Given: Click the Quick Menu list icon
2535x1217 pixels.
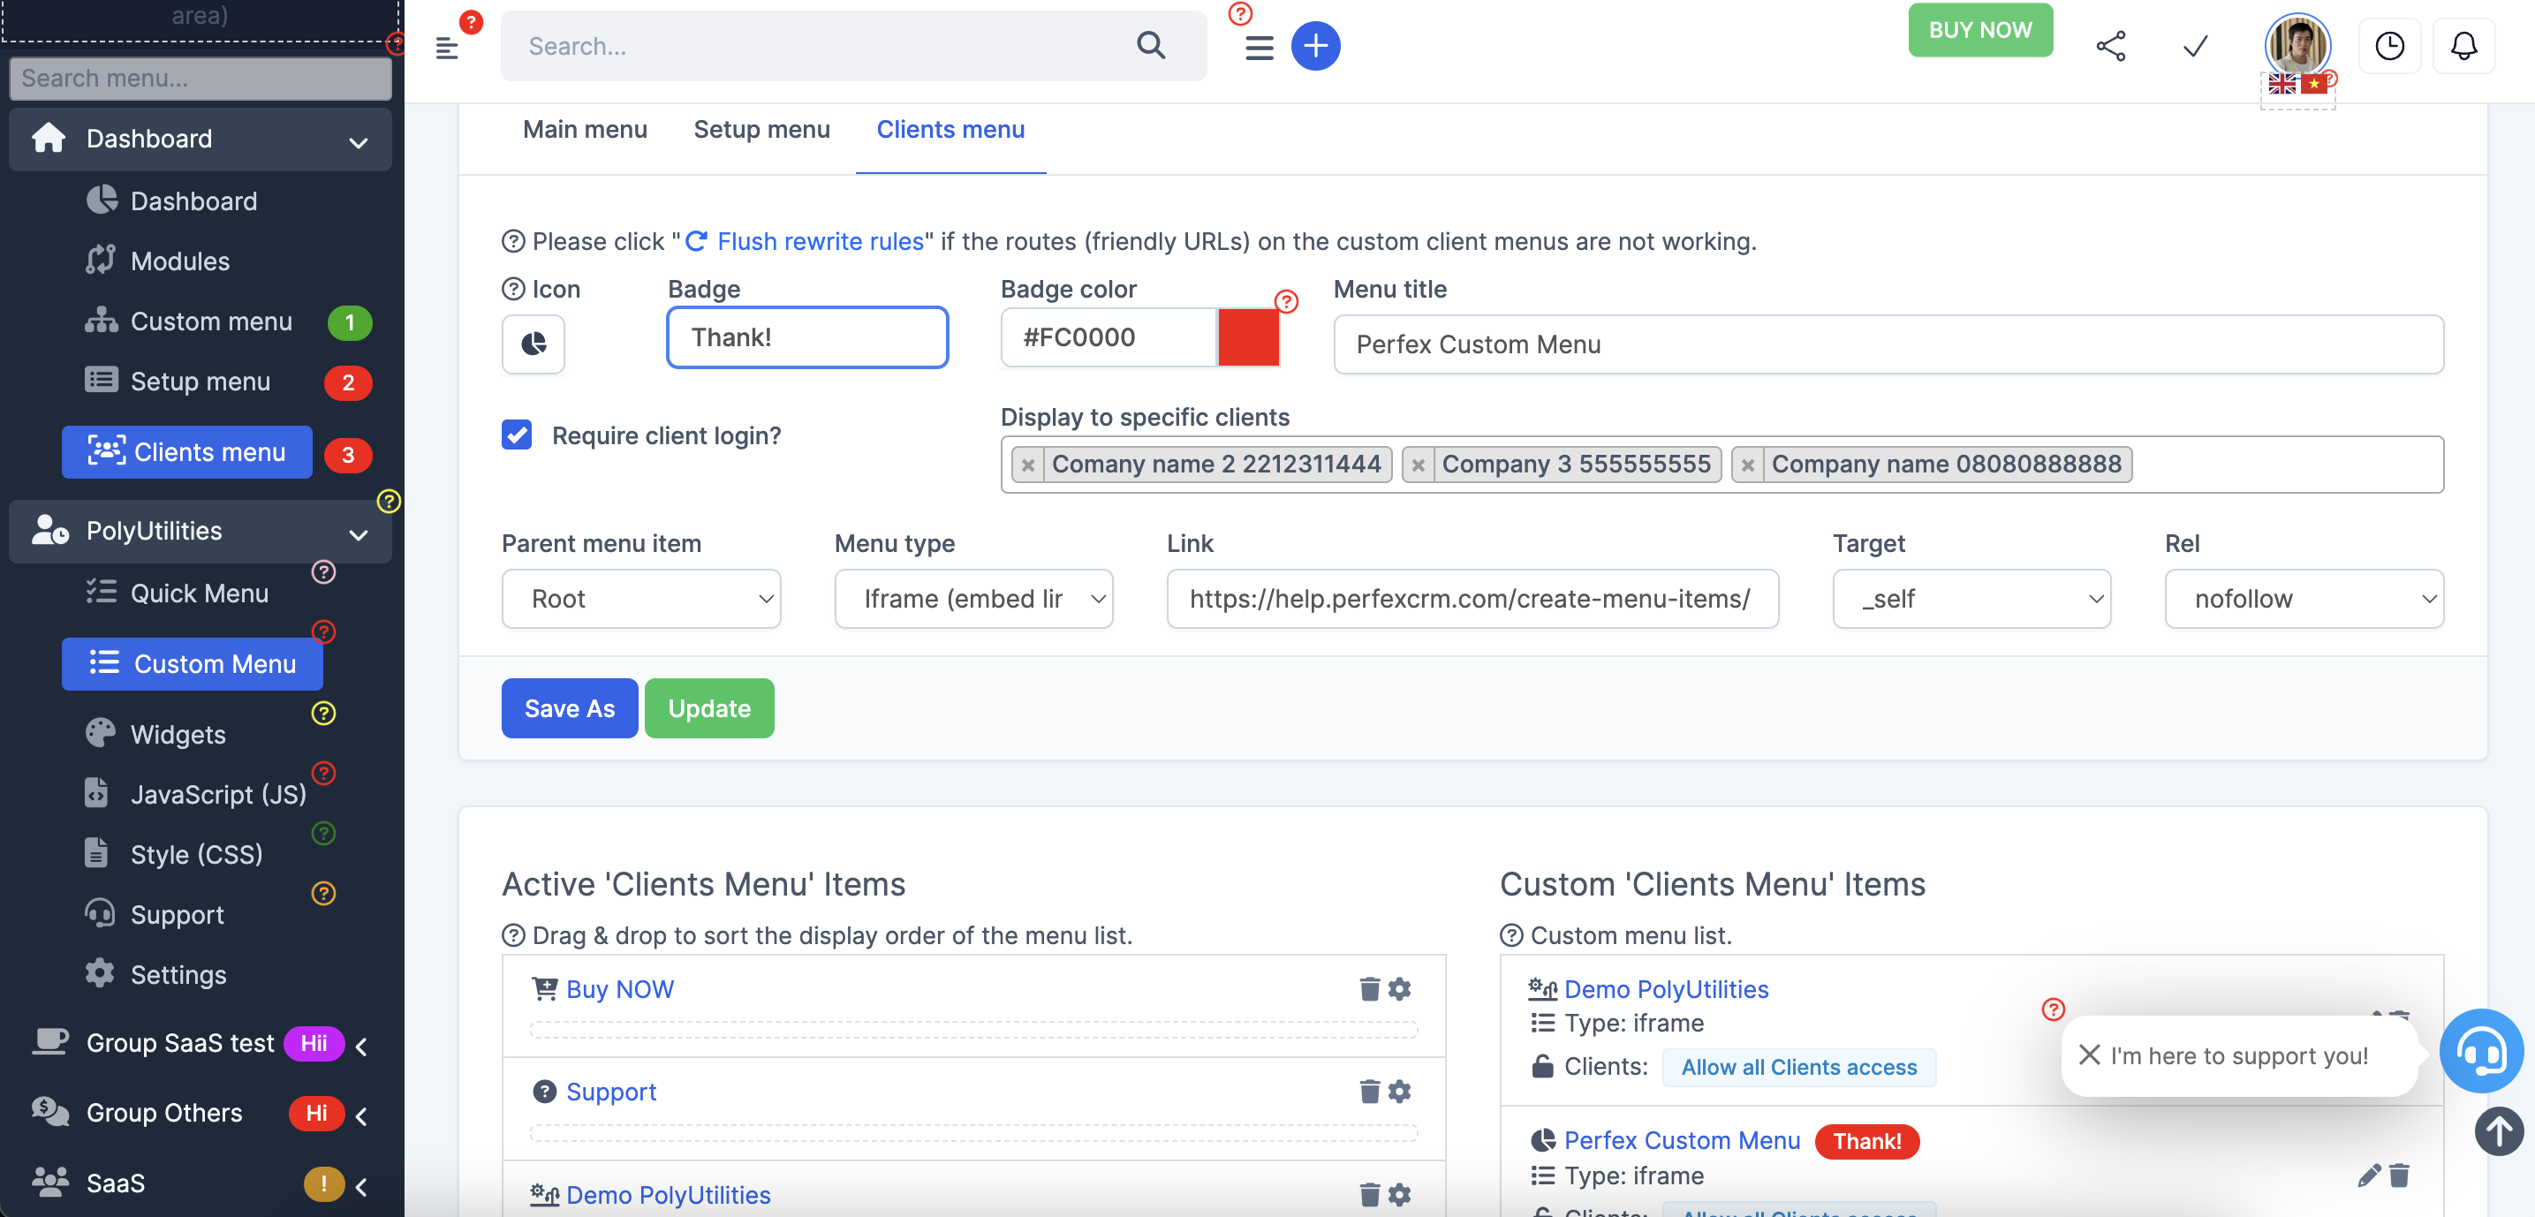Looking at the screenshot, I should pyautogui.click(x=102, y=590).
